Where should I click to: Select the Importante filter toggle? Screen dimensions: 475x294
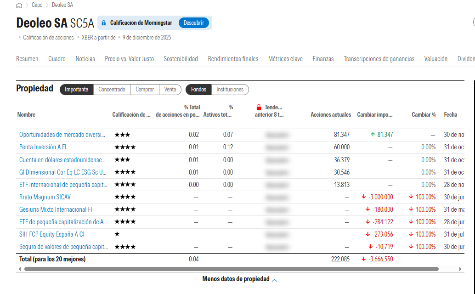point(76,90)
